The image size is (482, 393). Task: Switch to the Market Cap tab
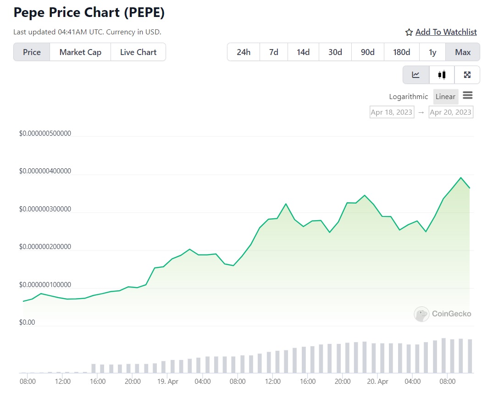tap(80, 52)
